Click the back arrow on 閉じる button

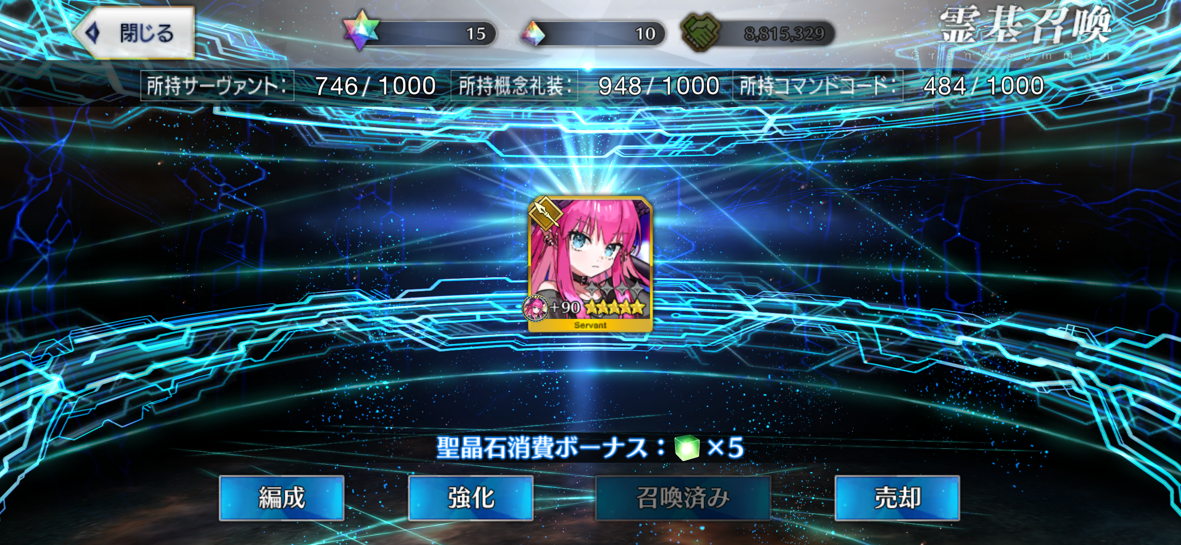point(93,33)
